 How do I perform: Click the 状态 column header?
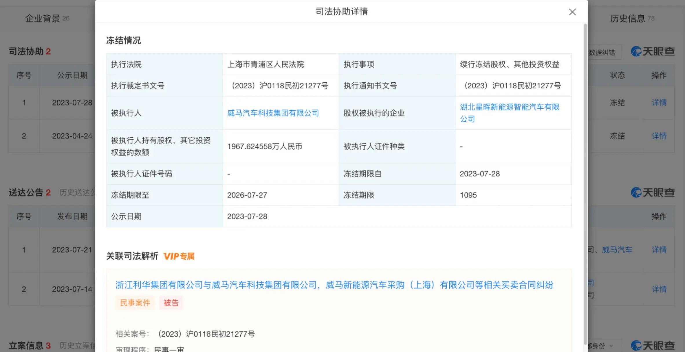[x=617, y=75]
